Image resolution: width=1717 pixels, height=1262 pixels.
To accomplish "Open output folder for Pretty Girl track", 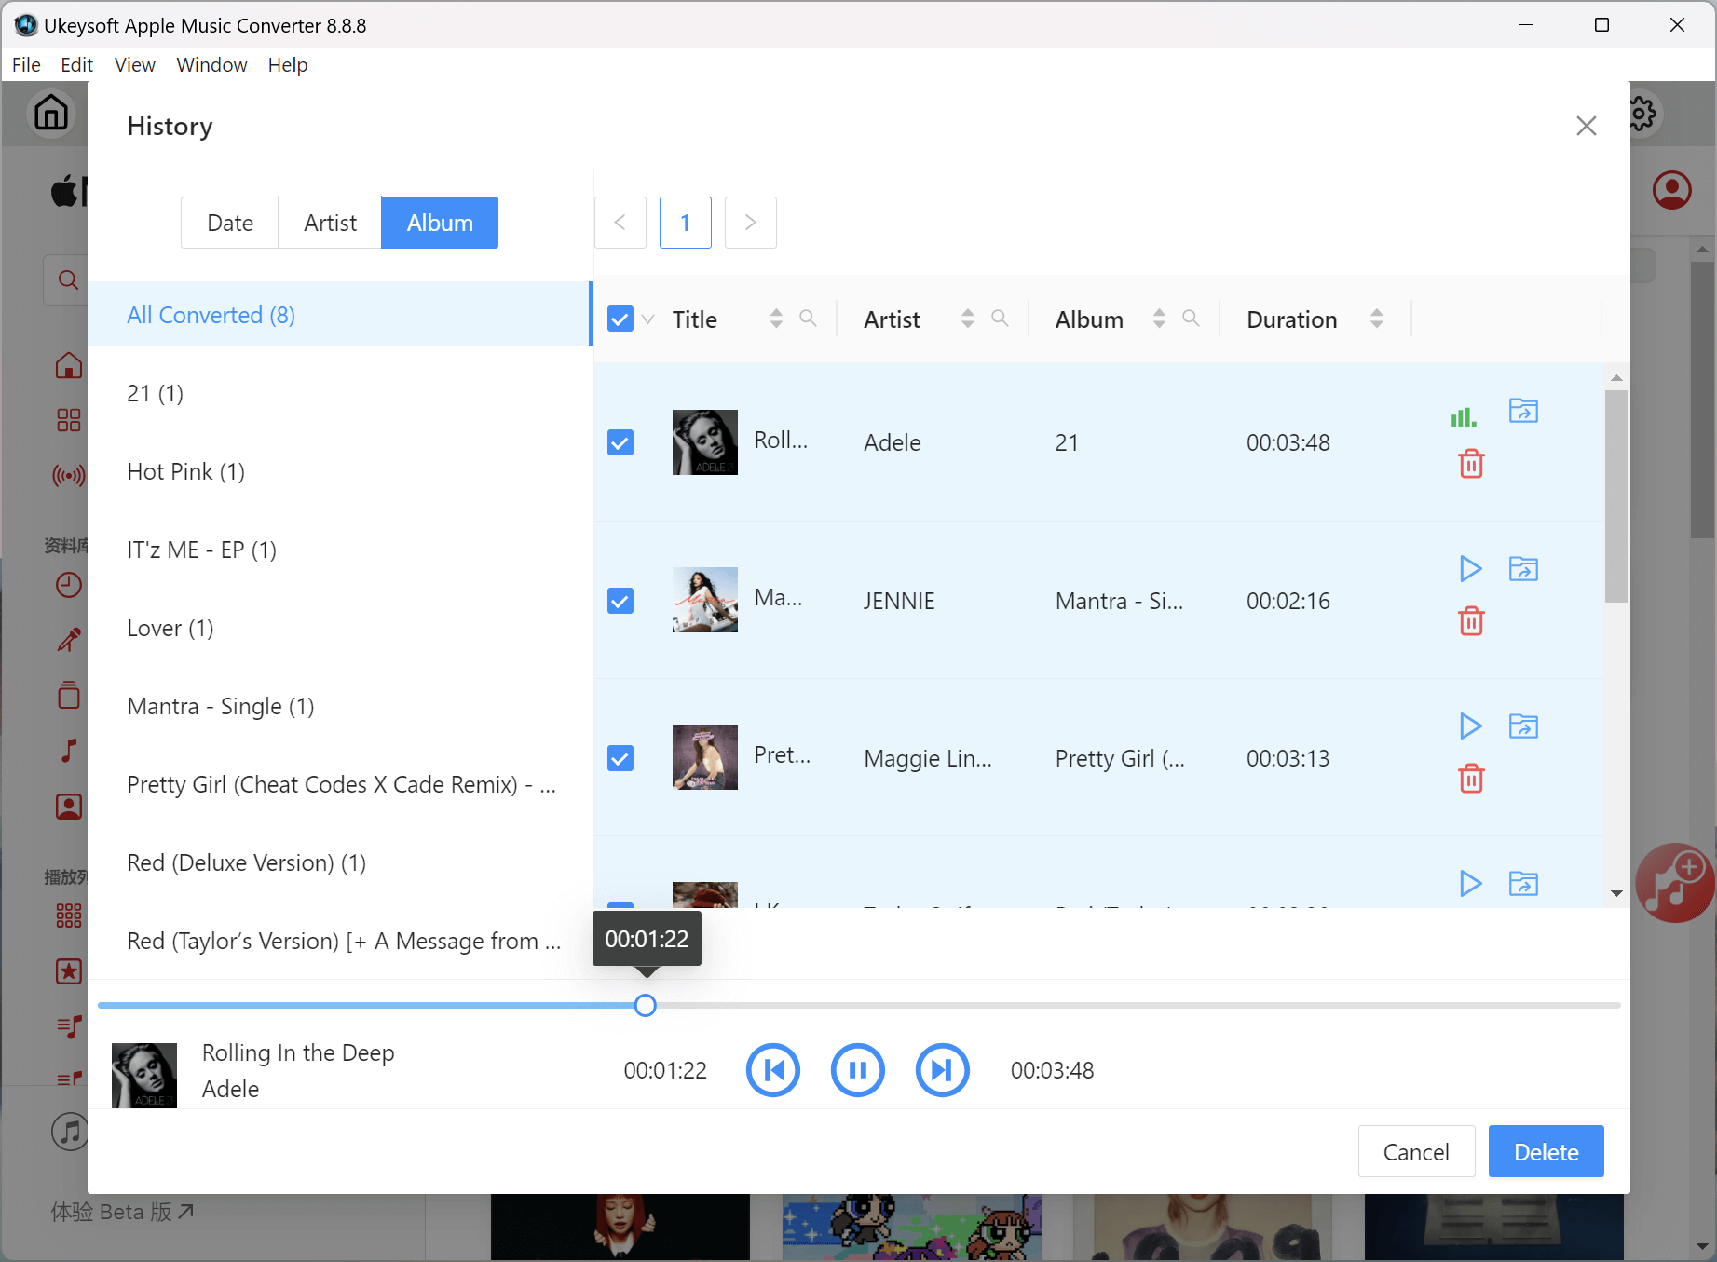I will [x=1523, y=726].
